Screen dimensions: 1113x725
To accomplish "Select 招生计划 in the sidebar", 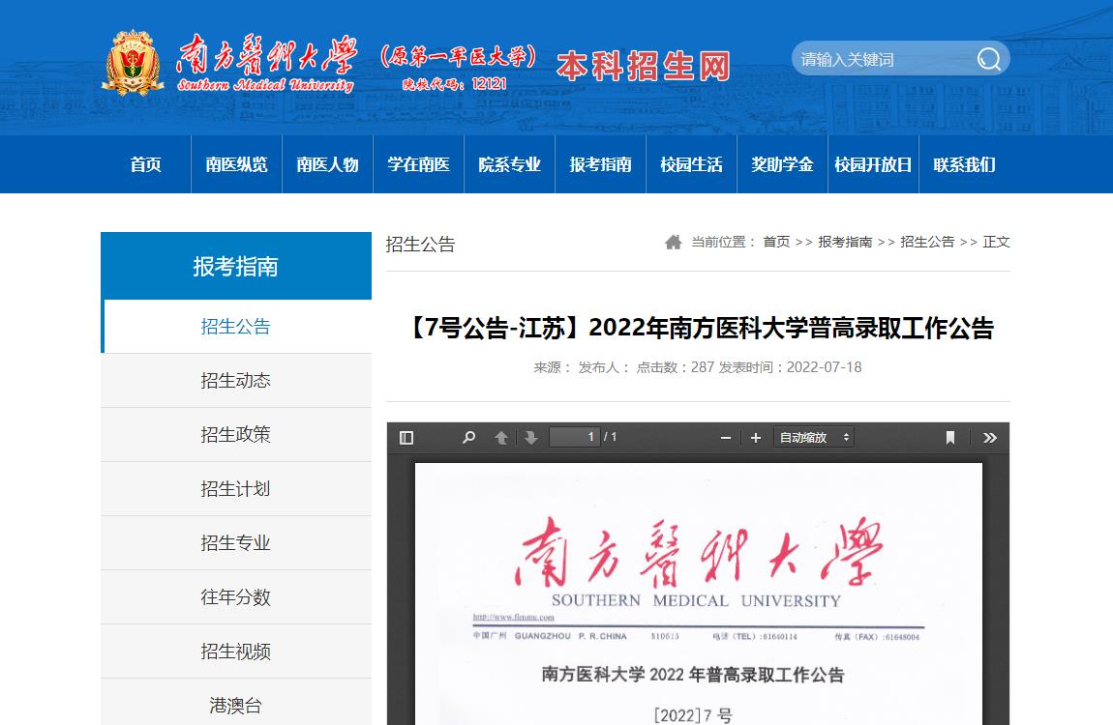I will coord(236,489).
